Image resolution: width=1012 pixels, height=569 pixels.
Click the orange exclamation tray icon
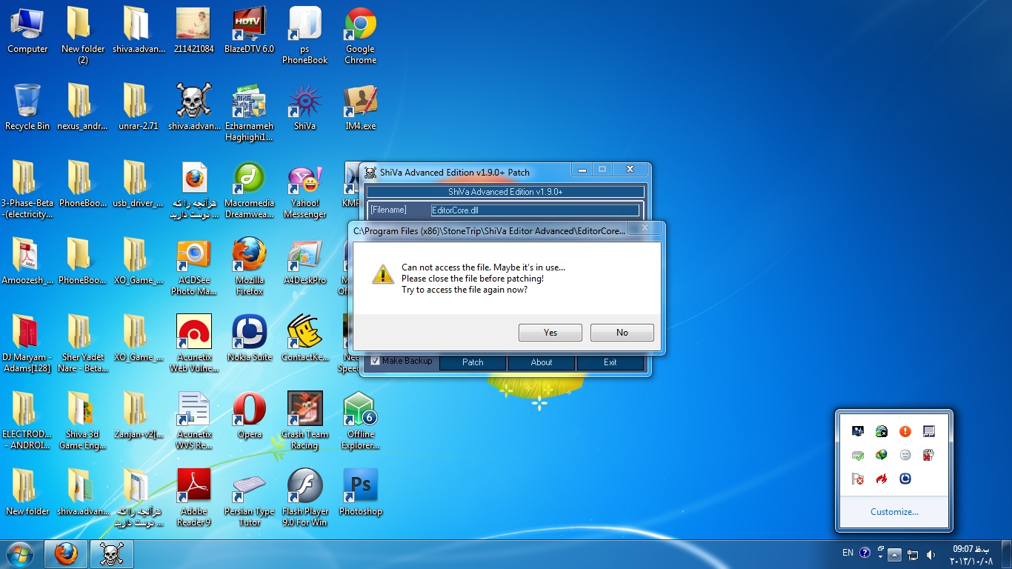tap(905, 431)
